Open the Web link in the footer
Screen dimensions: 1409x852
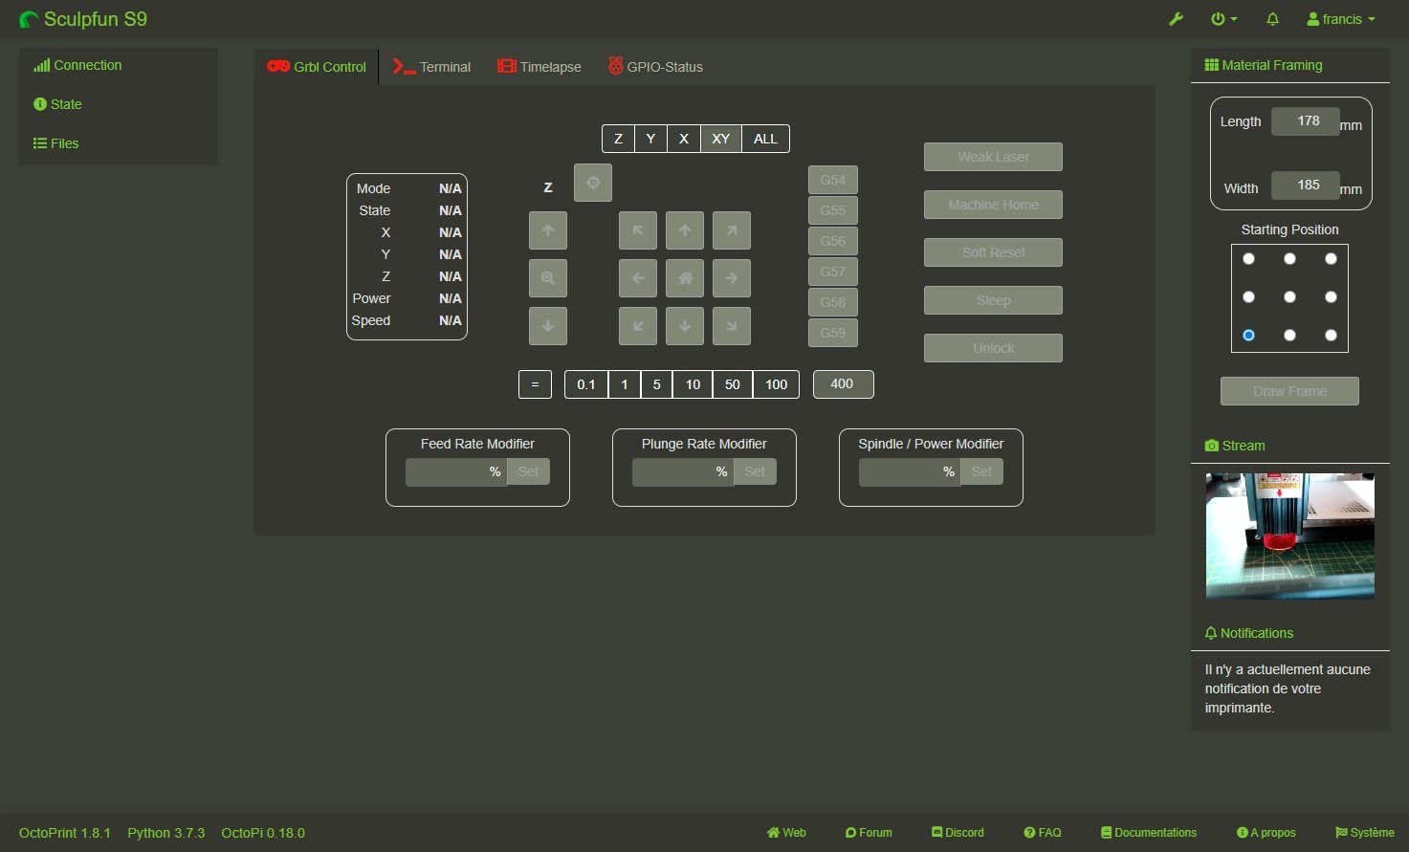click(x=786, y=833)
